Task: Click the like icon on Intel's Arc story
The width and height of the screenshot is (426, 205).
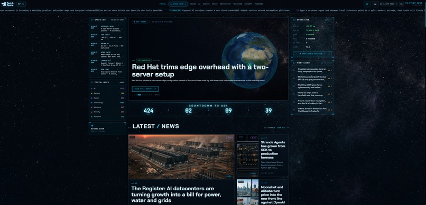Action: click(329, 94)
